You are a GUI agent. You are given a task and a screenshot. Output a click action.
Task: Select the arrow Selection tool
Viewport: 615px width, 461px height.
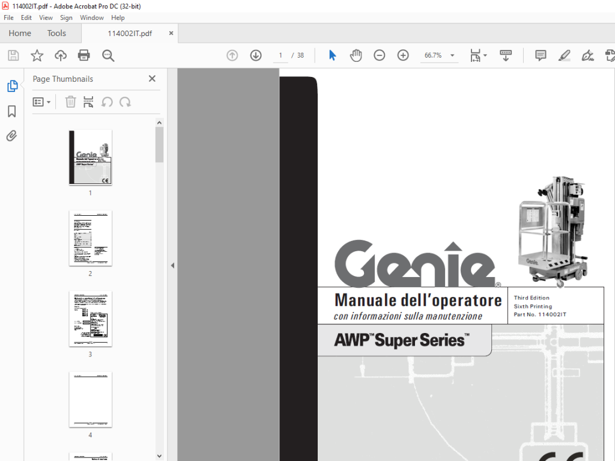[x=332, y=55]
